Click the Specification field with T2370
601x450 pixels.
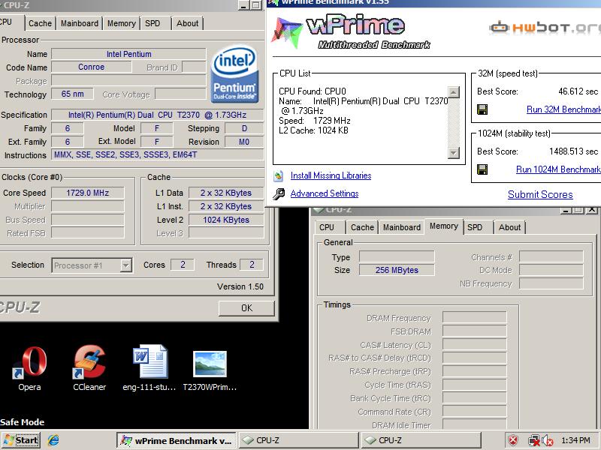pyautogui.click(x=157, y=115)
